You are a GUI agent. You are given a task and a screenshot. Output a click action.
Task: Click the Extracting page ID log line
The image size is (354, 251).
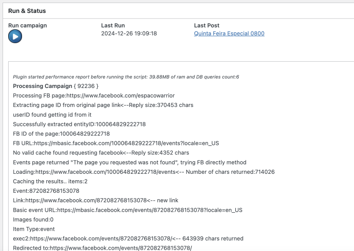(x=103, y=105)
